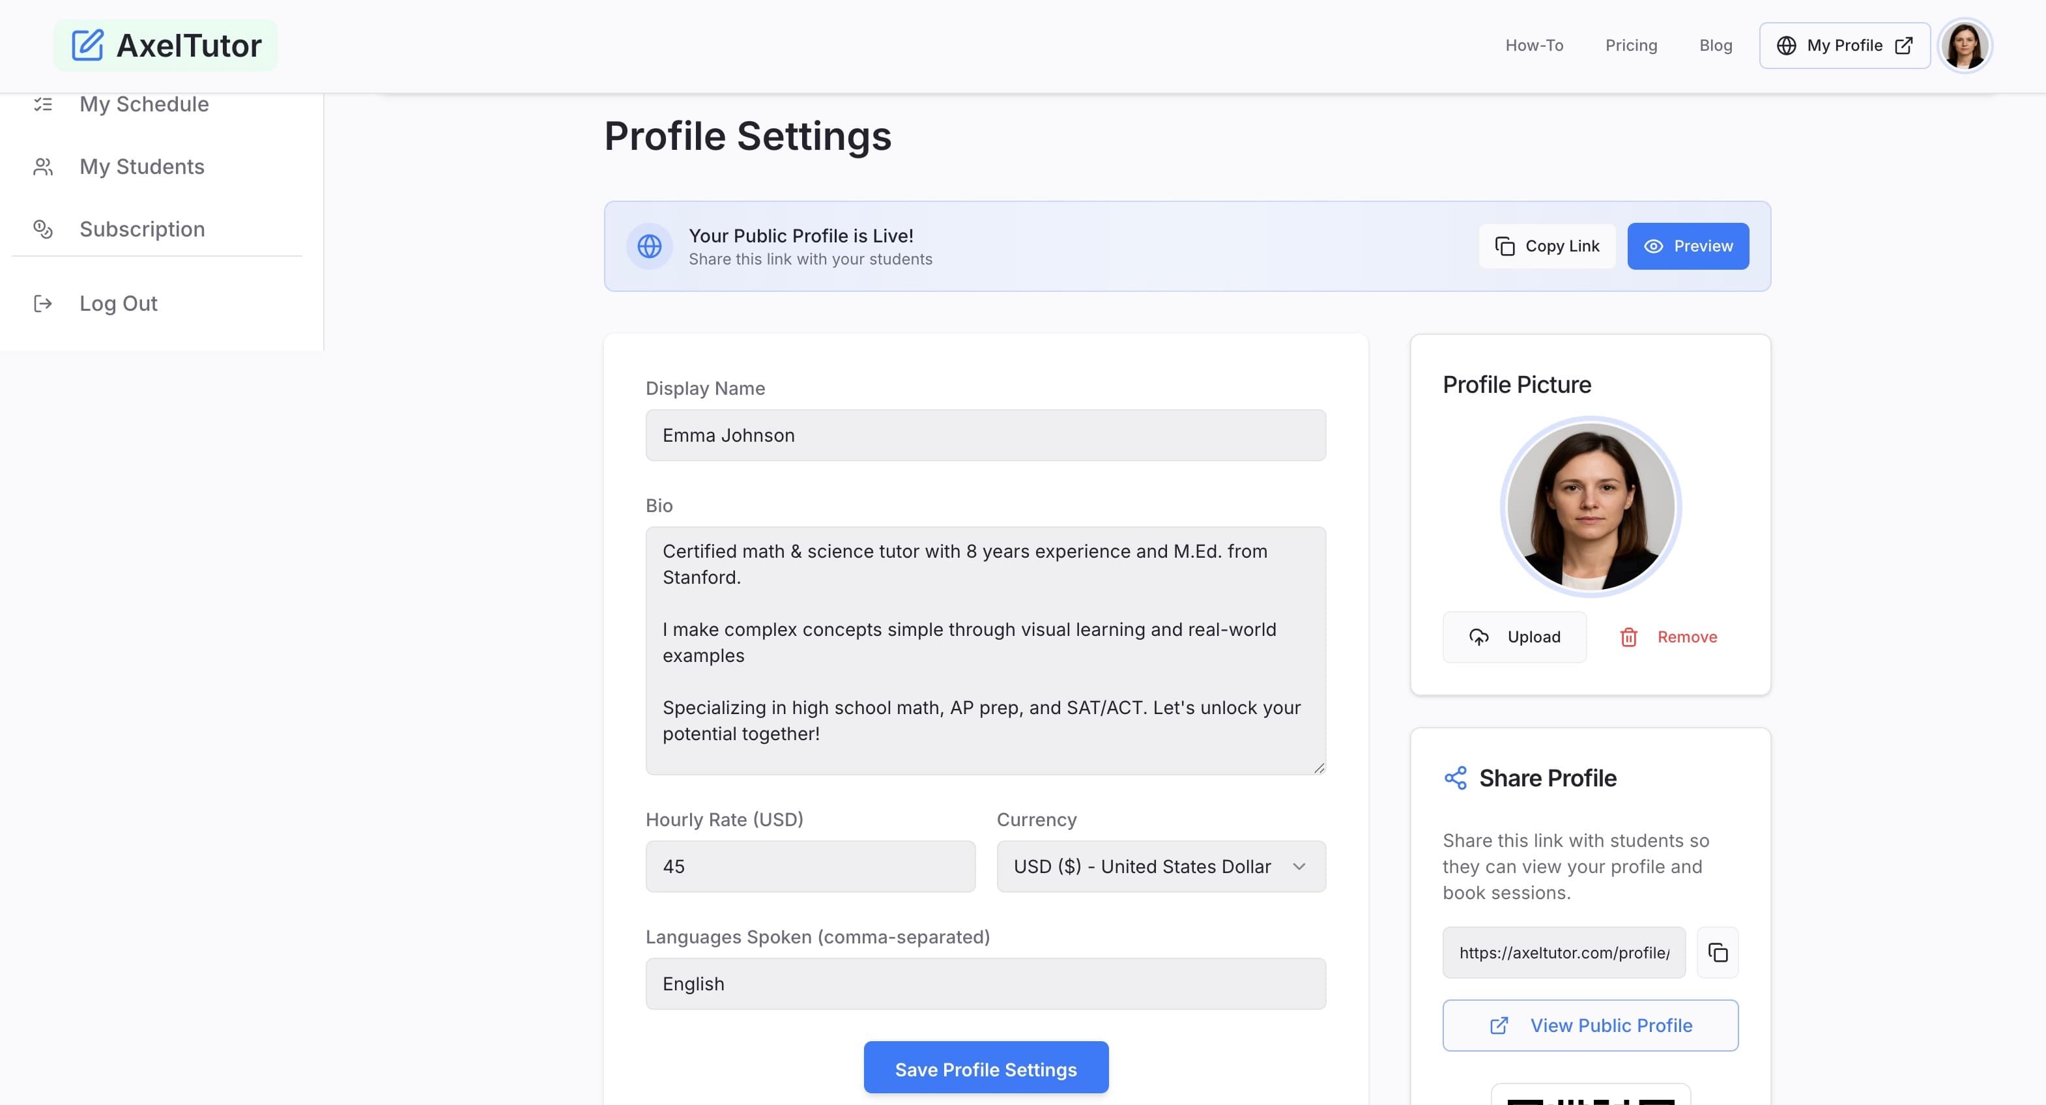Open the Currency dropdown showing USD
Image resolution: width=2046 pixels, height=1105 pixels.
(x=1160, y=867)
